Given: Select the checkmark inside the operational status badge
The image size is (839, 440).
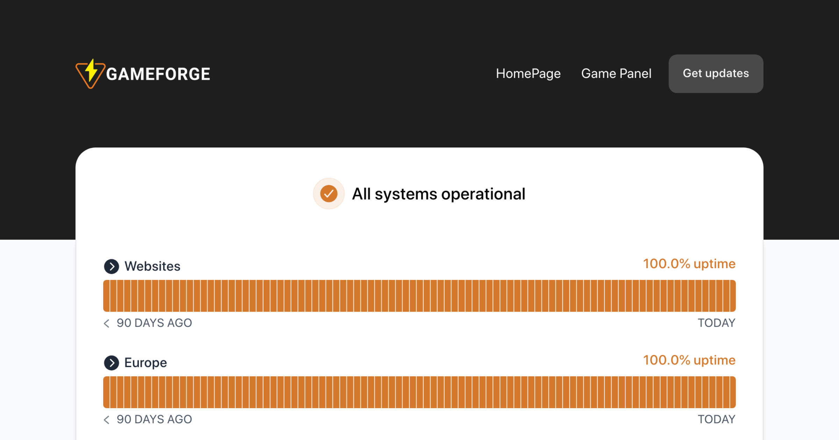Looking at the screenshot, I should click(328, 193).
